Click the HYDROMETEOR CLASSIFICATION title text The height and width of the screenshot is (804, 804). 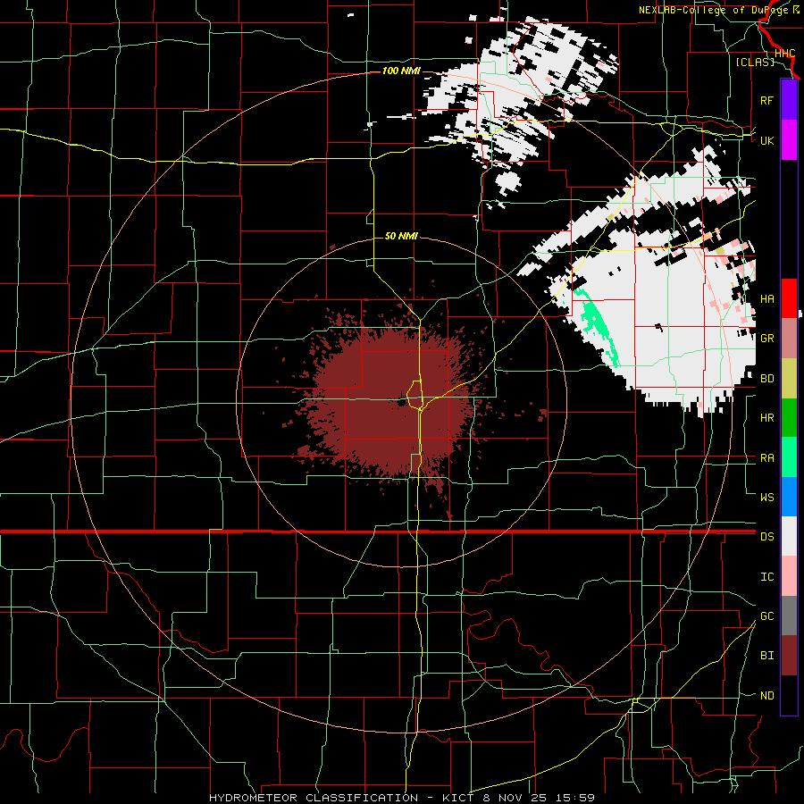[x=314, y=798]
